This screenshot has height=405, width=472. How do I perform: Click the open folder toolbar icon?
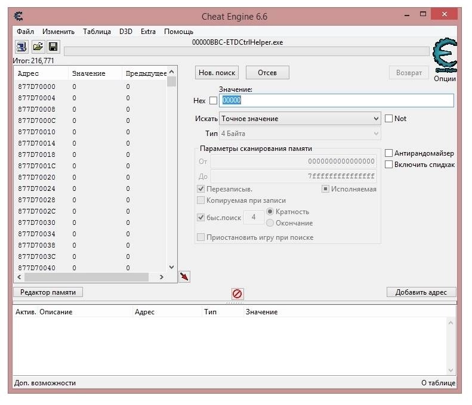(38, 47)
